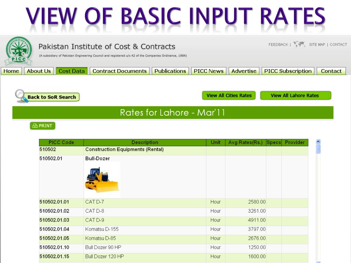Click CAT D-8 description
351x263 pixels.
(x=95, y=211)
